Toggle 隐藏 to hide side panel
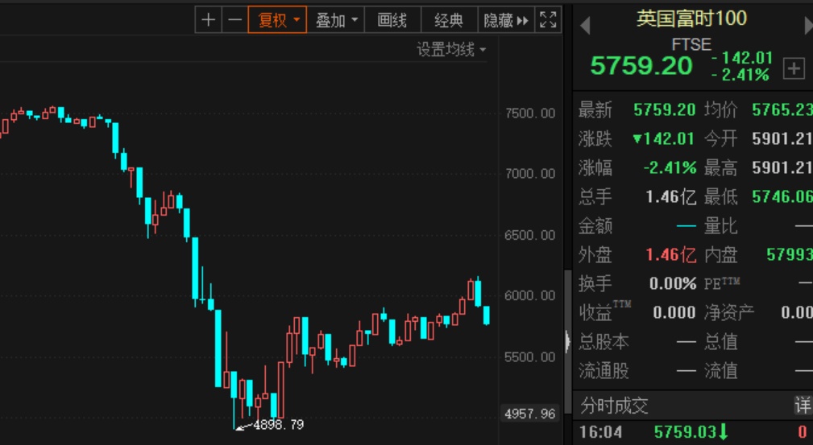Viewport: 813px width, 445px height. [x=505, y=20]
